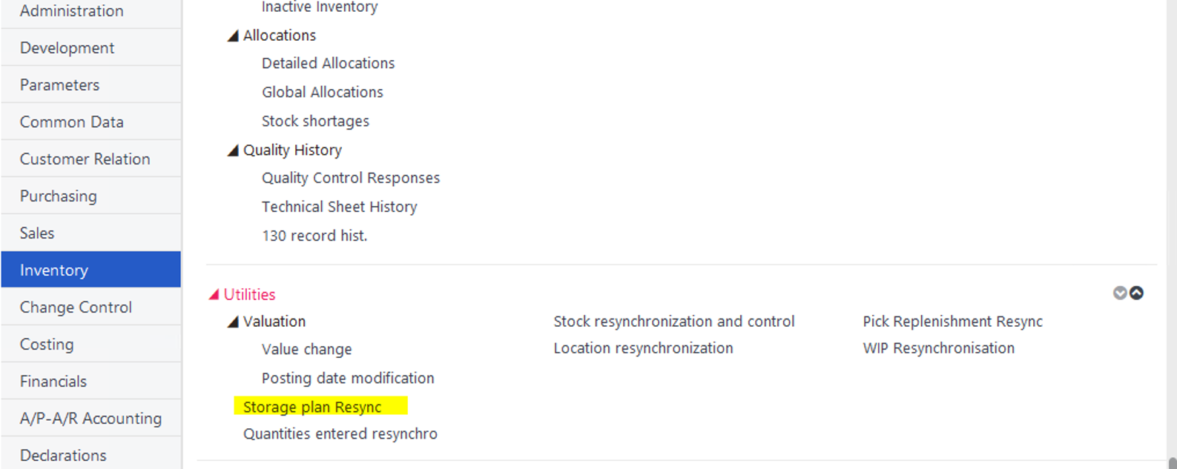The height and width of the screenshot is (469, 1177).
Task: Collapse the Valuation group triangle
Action: pyautogui.click(x=233, y=322)
